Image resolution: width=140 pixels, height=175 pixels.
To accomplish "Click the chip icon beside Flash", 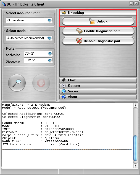I will (x=64, y=80).
